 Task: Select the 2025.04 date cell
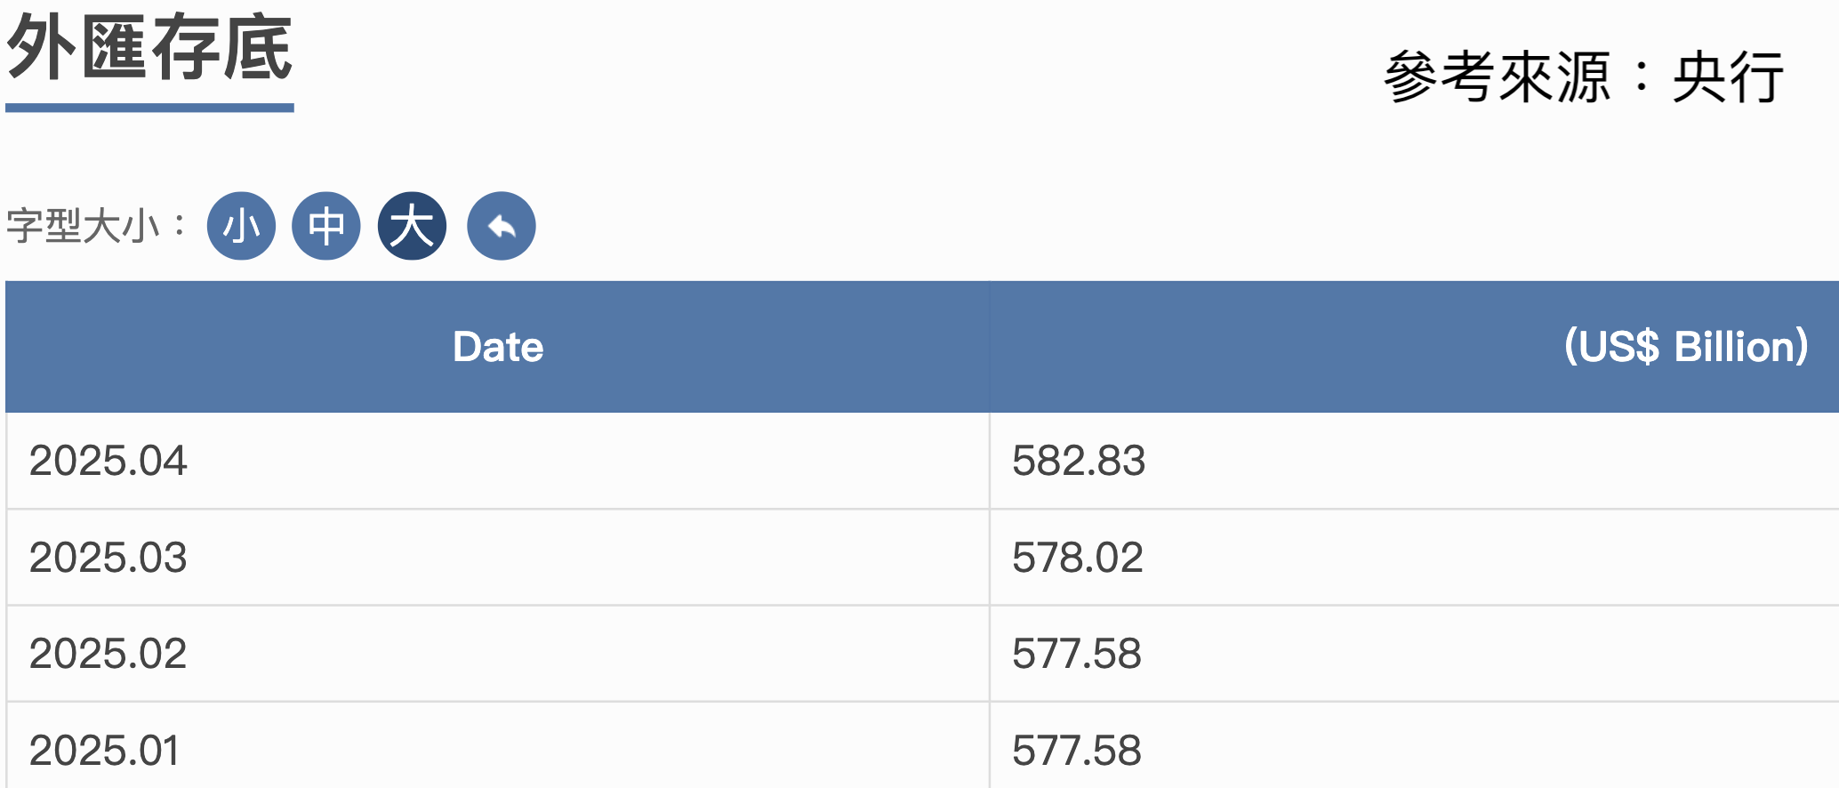[108, 461]
